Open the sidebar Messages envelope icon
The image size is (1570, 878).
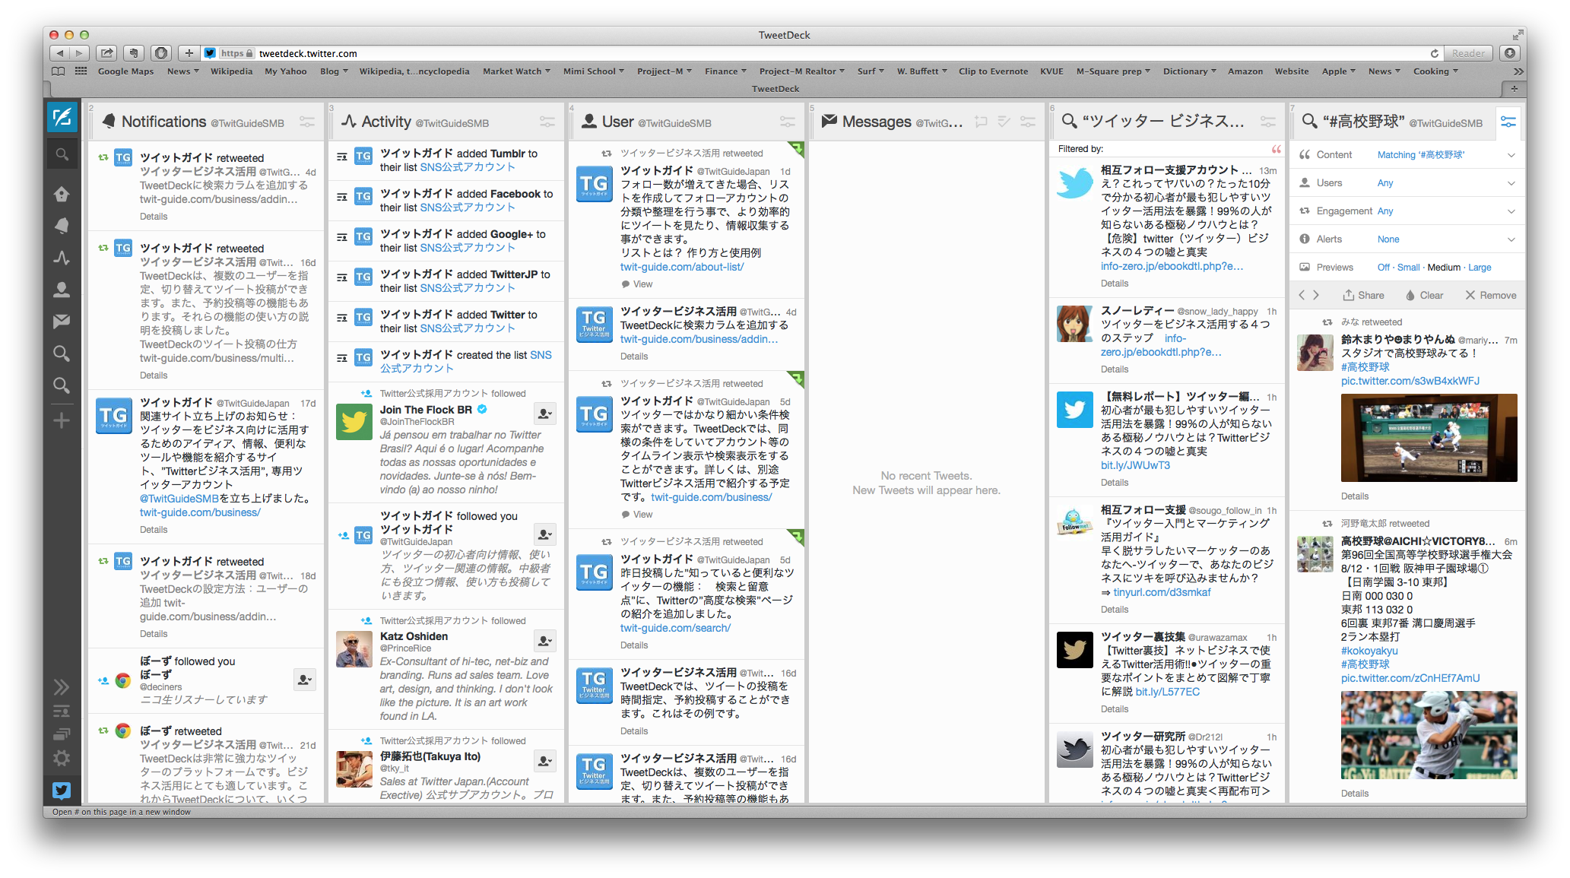pos(62,322)
